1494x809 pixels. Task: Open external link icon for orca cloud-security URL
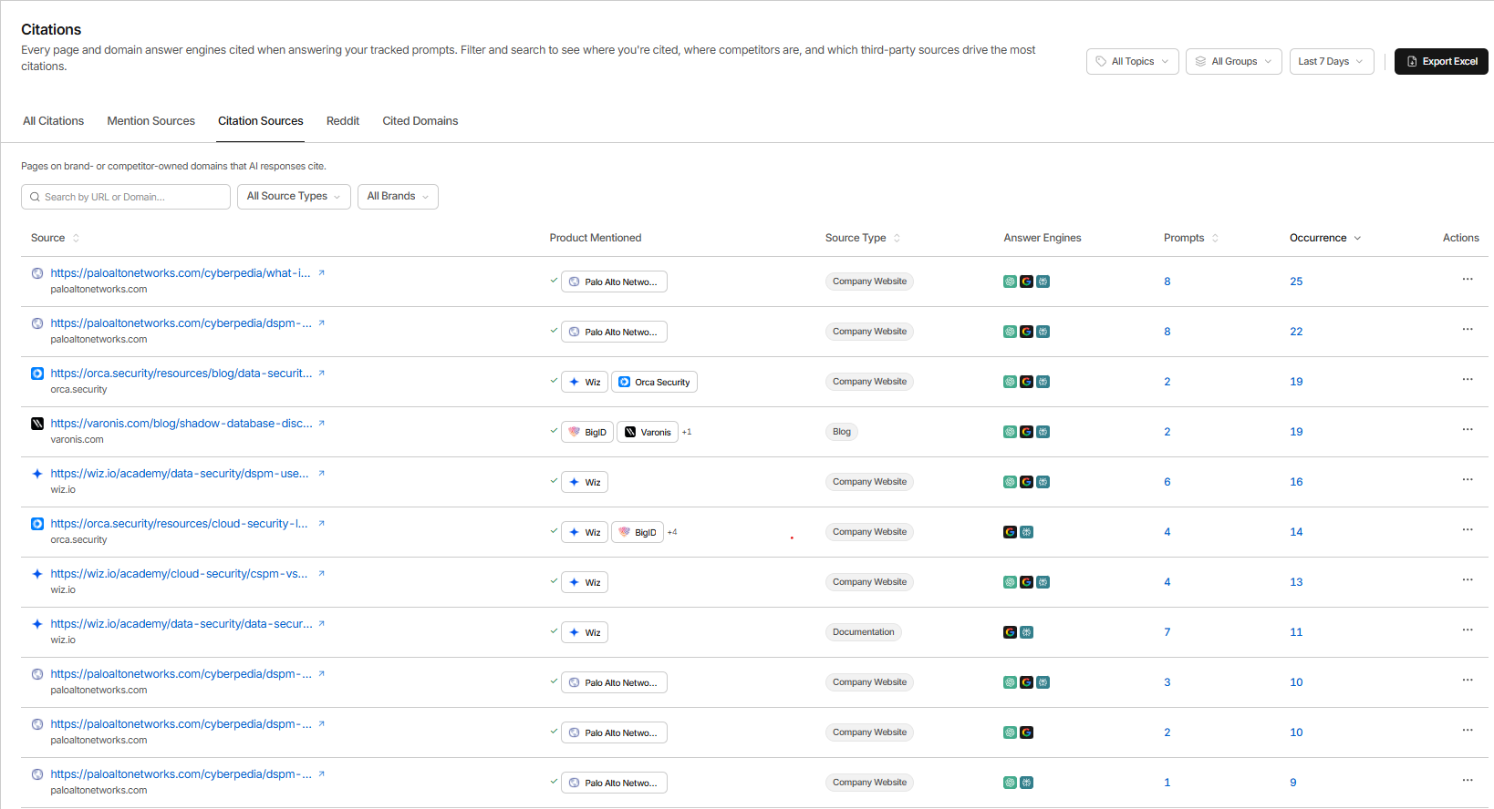tap(321, 524)
